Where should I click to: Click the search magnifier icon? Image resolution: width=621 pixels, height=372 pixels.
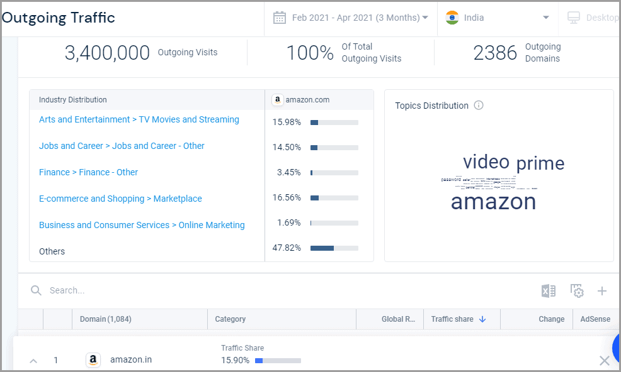tap(37, 290)
